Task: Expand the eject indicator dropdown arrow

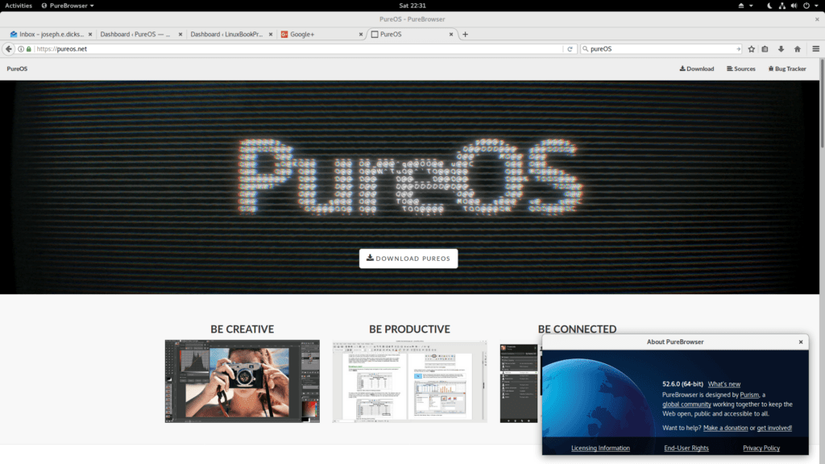Action: tap(751, 6)
